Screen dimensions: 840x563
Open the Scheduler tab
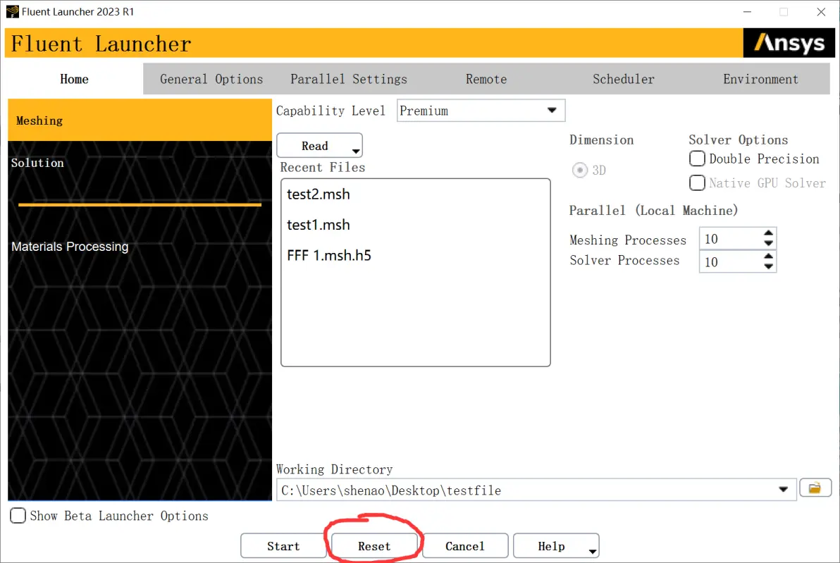point(624,79)
